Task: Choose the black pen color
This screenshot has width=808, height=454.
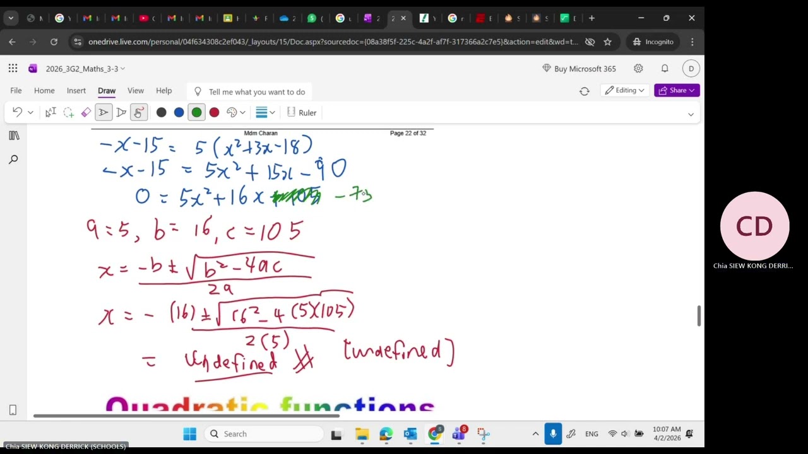Action: 162,112
